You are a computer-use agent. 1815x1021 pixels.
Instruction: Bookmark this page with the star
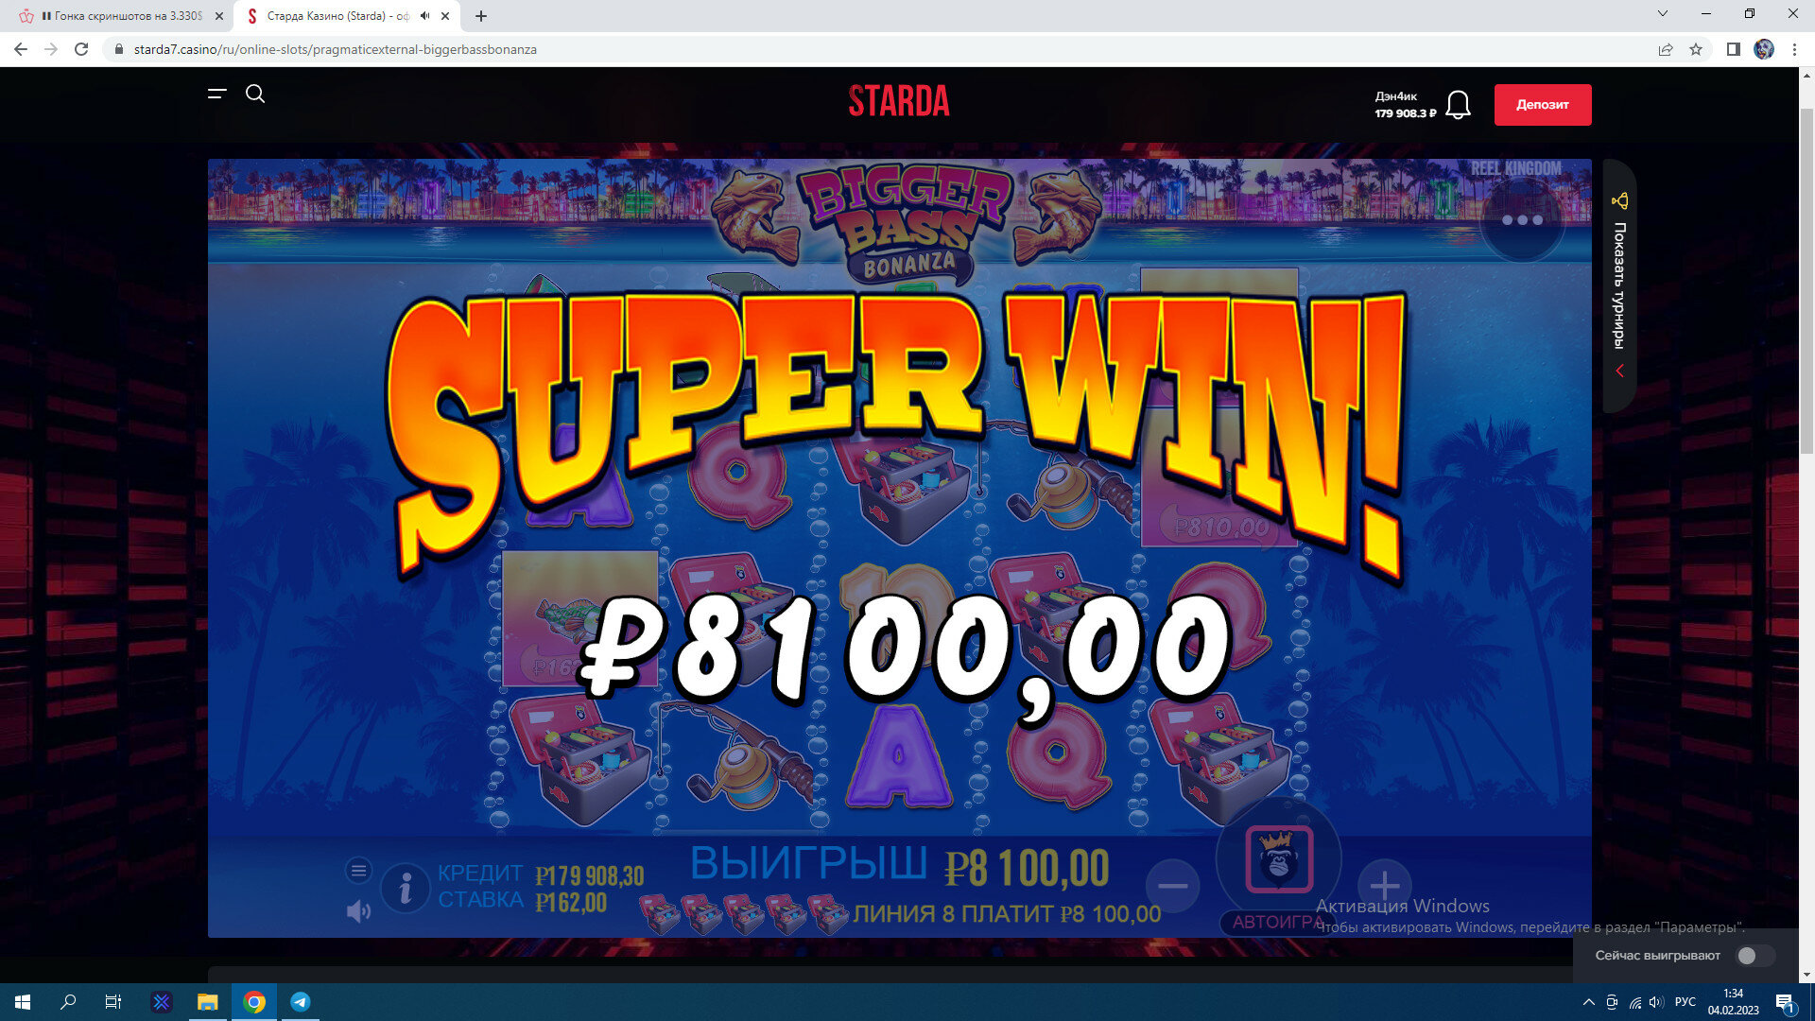1696,49
